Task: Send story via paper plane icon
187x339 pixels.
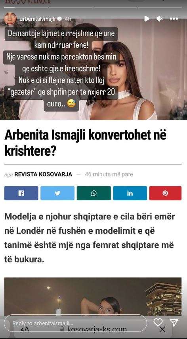Action: [174, 322]
